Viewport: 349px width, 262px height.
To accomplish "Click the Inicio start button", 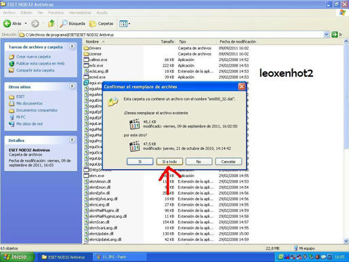I will click(17, 257).
